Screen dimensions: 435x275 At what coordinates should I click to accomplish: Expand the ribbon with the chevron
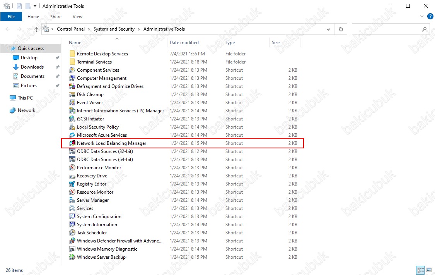(422, 16)
